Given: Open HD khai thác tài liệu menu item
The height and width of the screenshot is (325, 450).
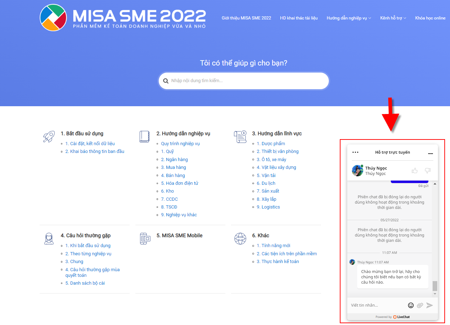Looking at the screenshot, I should [299, 18].
